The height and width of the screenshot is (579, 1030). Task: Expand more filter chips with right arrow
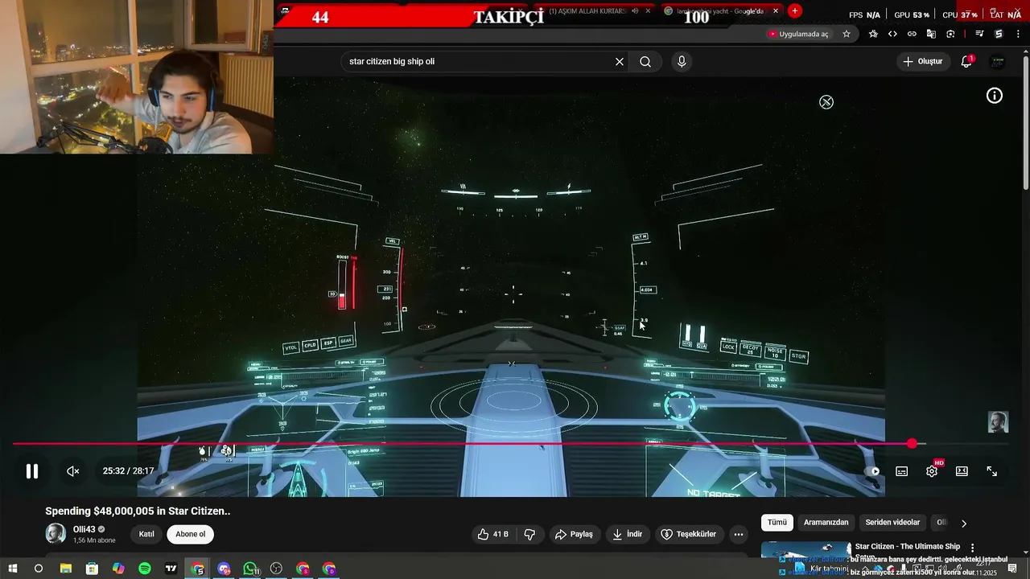[x=964, y=524]
